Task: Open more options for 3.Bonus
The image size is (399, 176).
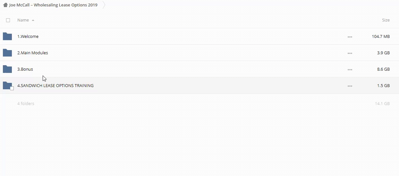Action: point(350,70)
